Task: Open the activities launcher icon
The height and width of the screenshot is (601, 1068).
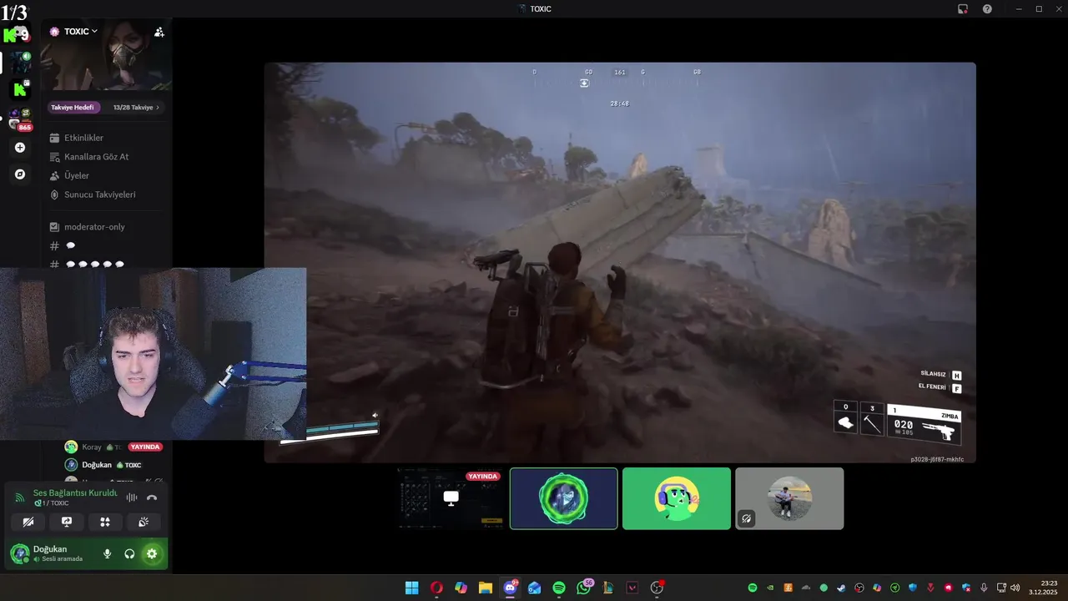Action: pyautogui.click(x=105, y=522)
